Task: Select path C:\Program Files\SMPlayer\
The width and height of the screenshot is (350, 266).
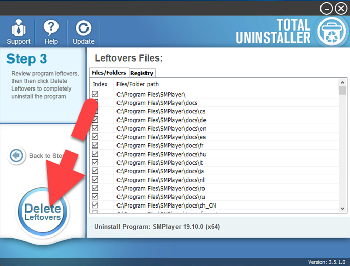Action: click(x=151, y=95)
